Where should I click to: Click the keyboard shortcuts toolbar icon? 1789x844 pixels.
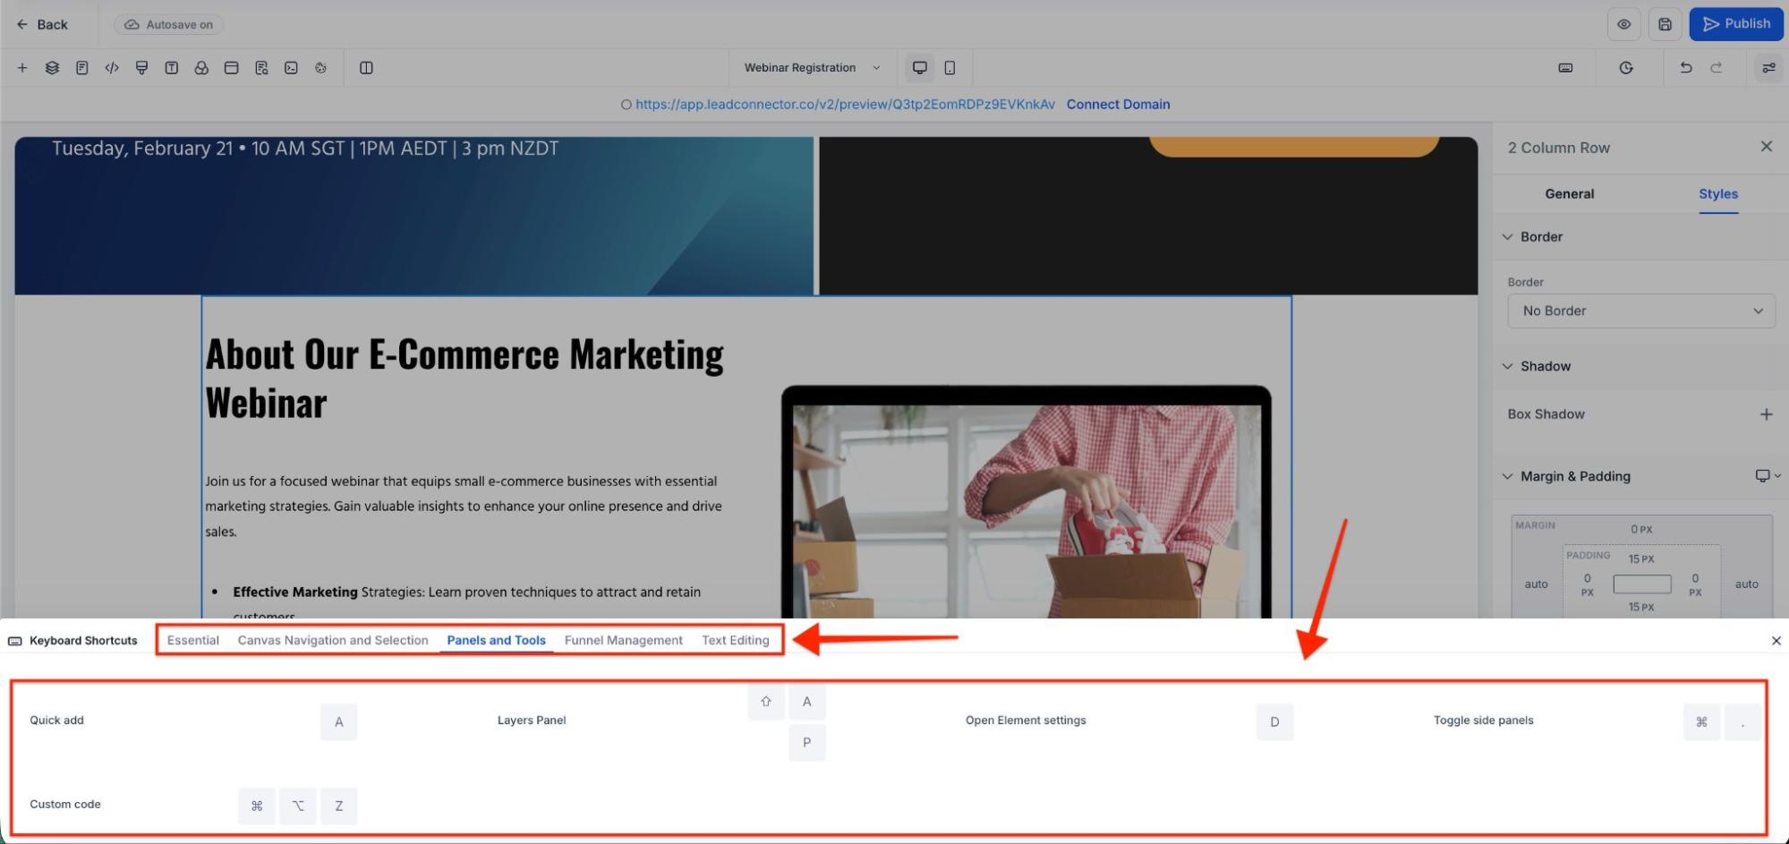tap(1565, 68)
